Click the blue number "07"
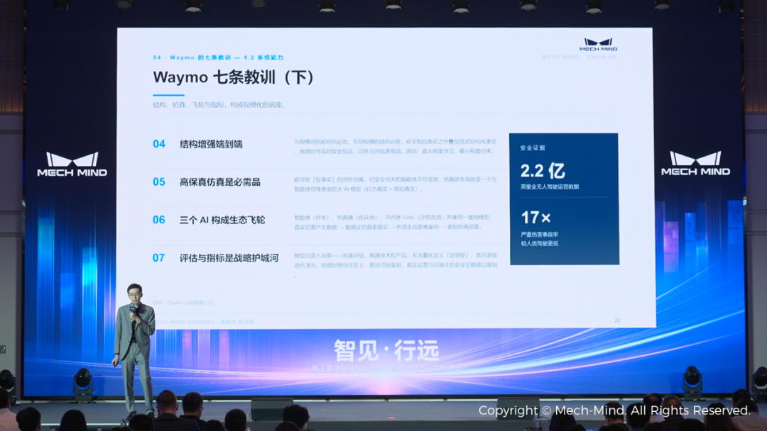This screenshot has width=767, height=431. pyautogui.click(x=159, y=258)
